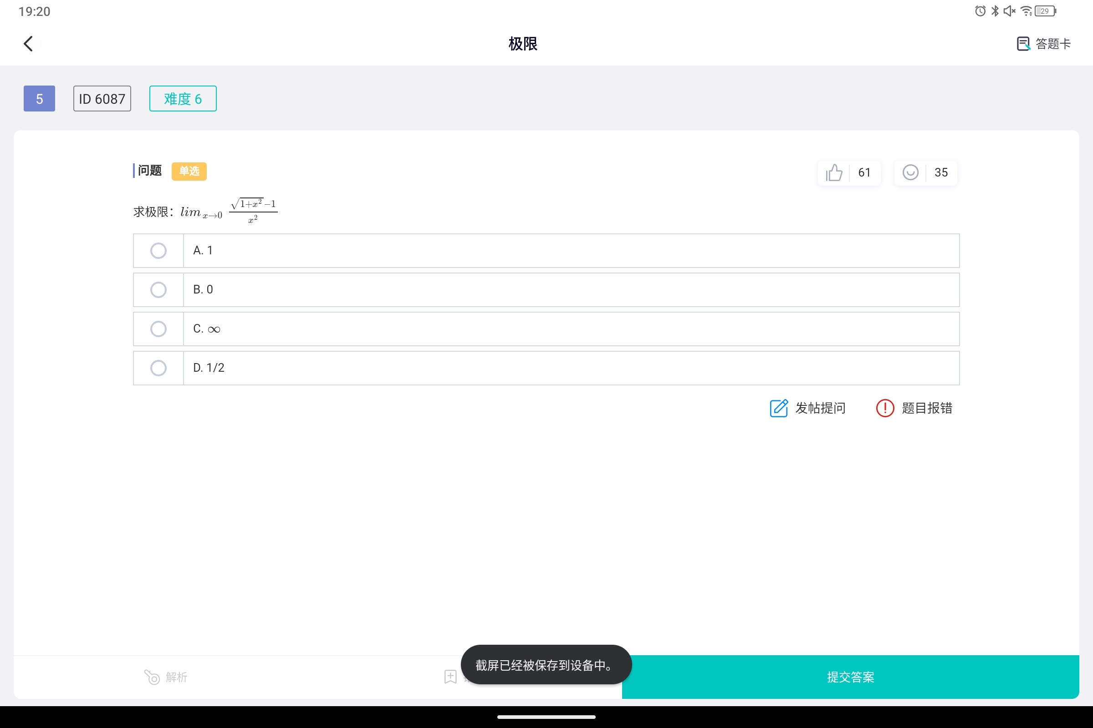The image size is (1093, 728).
Task: Select radio button for option D. 1/2
Action: click(158, 368)
